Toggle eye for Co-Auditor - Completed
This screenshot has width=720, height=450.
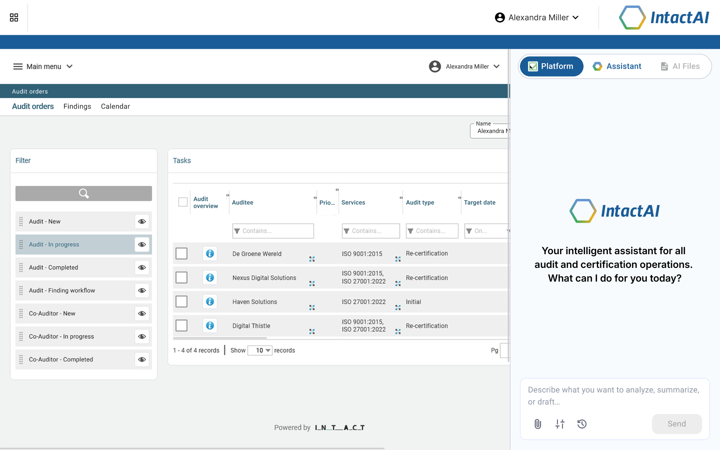click(142, 359)
